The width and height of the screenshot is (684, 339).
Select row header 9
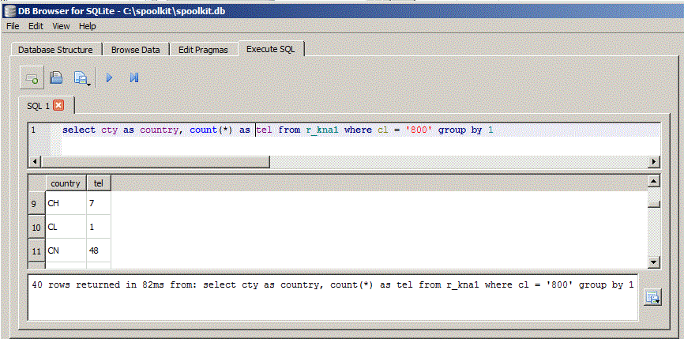[36, 203]
